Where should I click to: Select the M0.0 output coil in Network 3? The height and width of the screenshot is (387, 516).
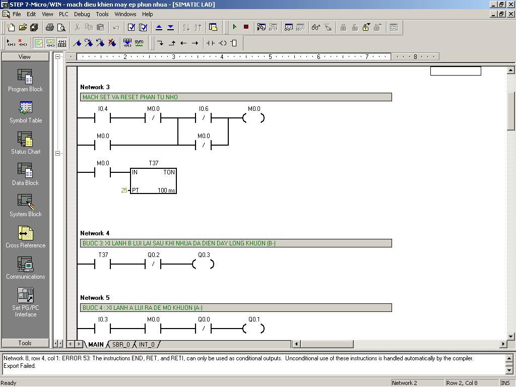click(253, 118)
